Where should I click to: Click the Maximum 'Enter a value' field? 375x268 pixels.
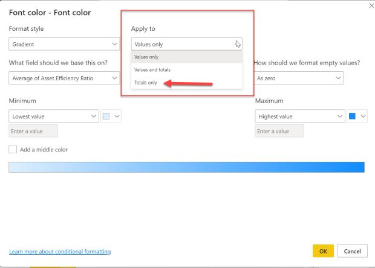click(x=279, y=131)
